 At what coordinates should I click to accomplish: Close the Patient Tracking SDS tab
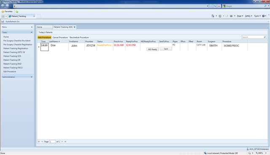click(x=75, y=27)
